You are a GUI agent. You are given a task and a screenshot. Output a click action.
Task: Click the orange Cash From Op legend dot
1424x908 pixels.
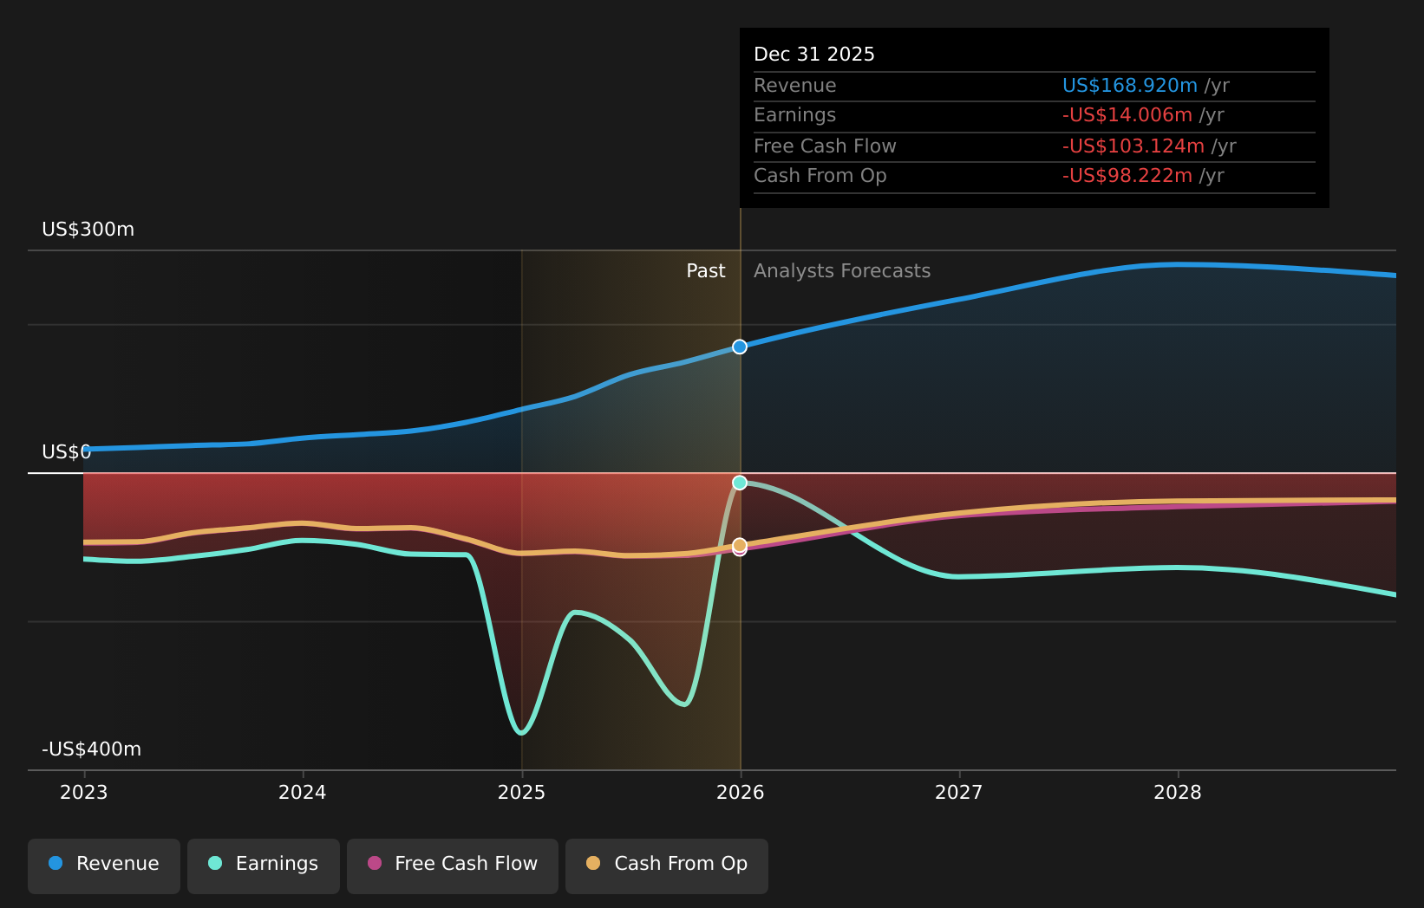593,863
